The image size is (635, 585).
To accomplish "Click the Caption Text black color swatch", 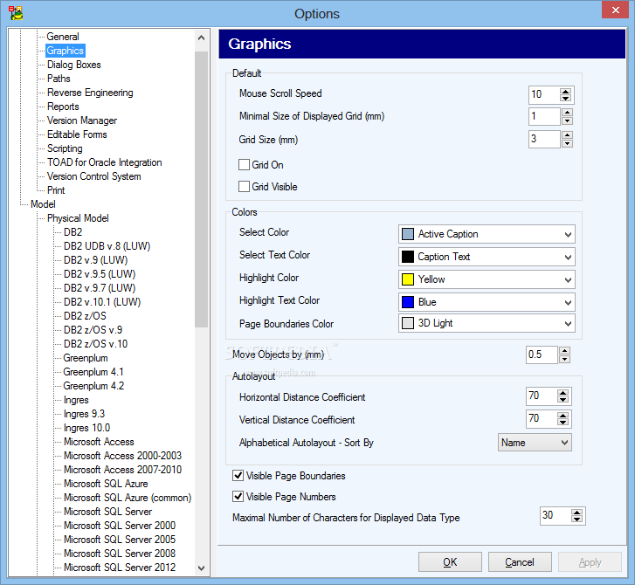I will [407, 257].
